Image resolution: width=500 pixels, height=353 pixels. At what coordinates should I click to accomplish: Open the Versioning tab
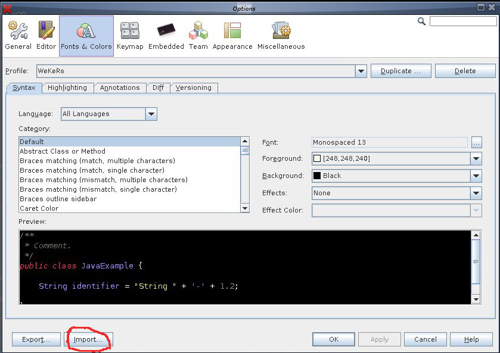click(x=194, y=88)
